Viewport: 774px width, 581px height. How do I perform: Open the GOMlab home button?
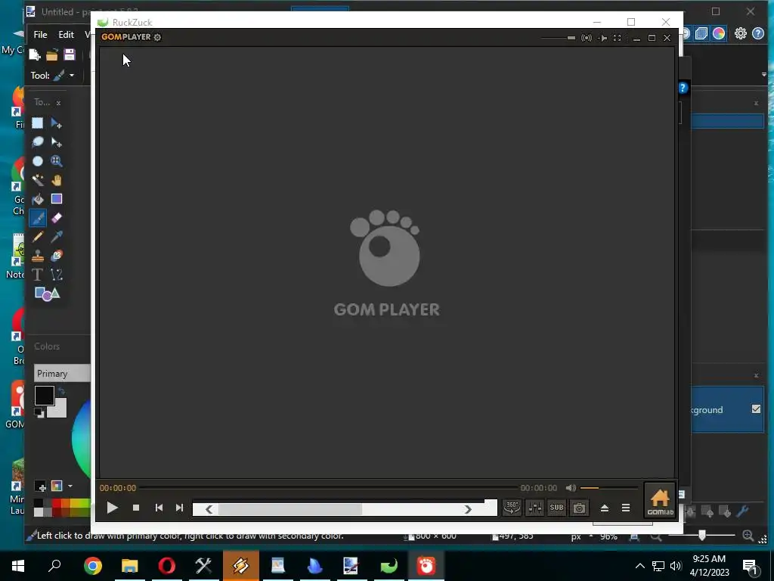[660, 501]
